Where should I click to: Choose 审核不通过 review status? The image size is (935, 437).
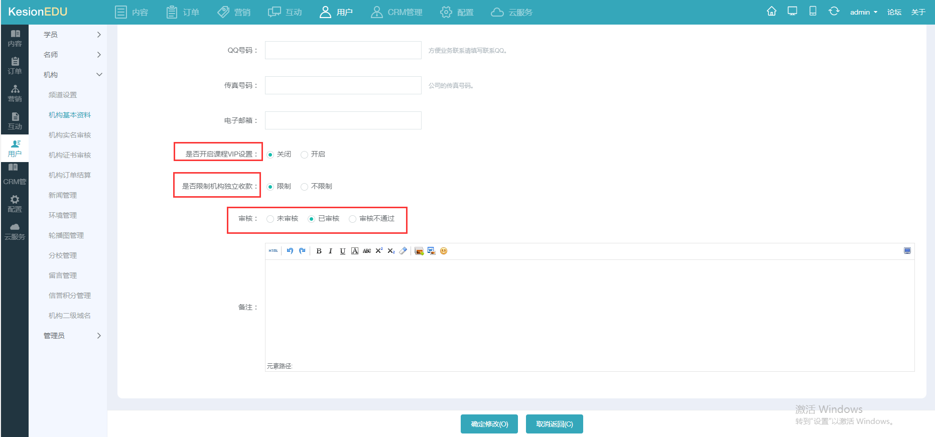(352, 219)
